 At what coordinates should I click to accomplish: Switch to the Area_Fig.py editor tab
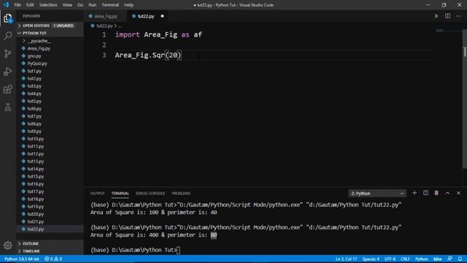[105, 16]
